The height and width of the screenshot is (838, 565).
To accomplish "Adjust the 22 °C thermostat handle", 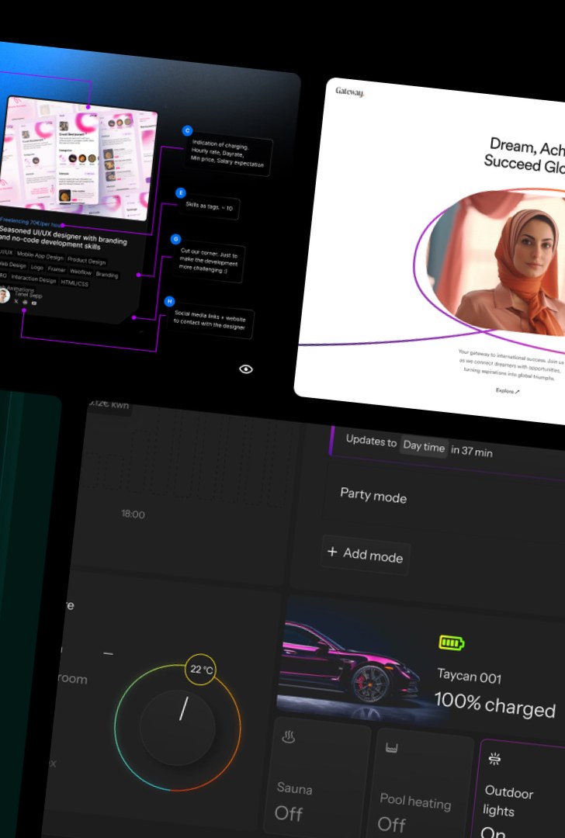I will coord(199,669).
